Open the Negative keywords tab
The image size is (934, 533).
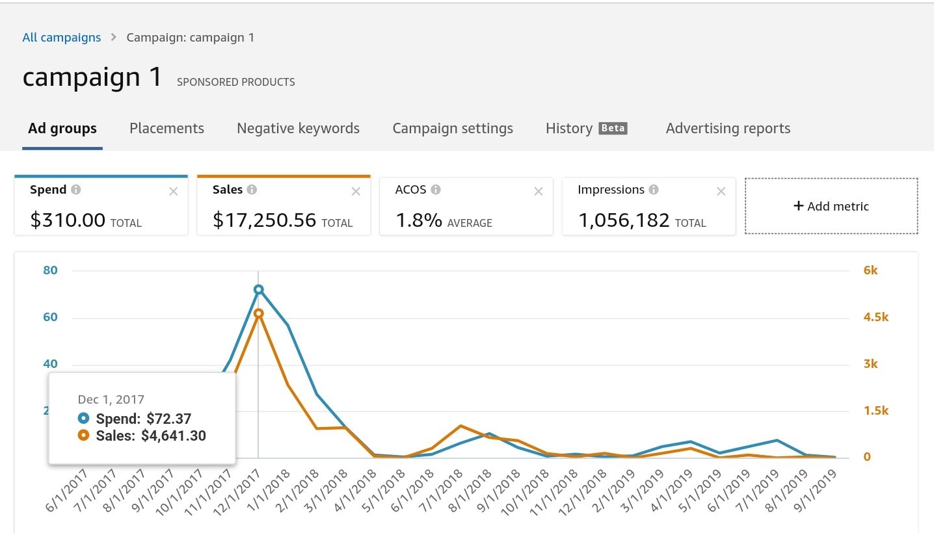298,128
